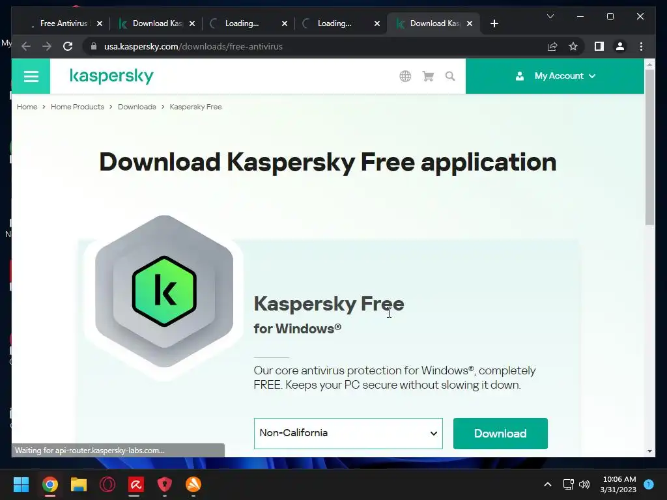Share this page icon
The image size is (667, 500).
tap(552, 46)
